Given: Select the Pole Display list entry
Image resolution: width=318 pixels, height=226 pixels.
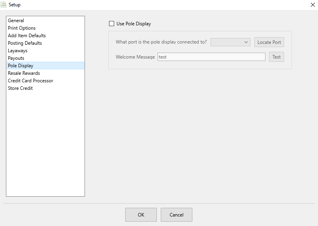Looking at the screenshot, I should [x=45, y=66].
